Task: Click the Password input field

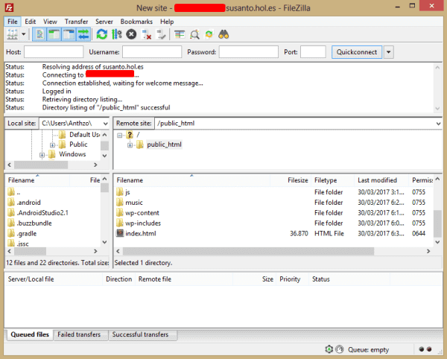Action: click(x=249, y=52)
